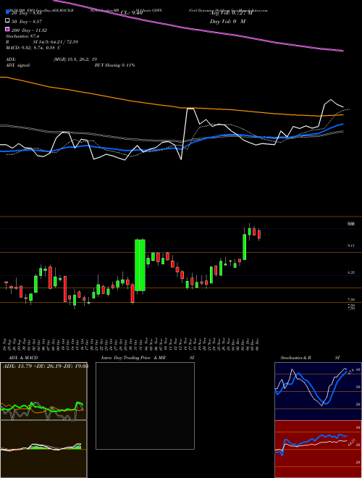Click the ADX indicator chart panel
Screen dimensions: 362x478
pyautogui.click(x=43, y=391)
